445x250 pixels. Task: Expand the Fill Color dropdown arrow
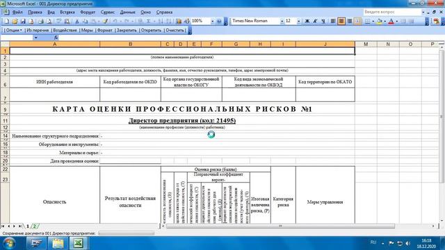pos(385,22)
